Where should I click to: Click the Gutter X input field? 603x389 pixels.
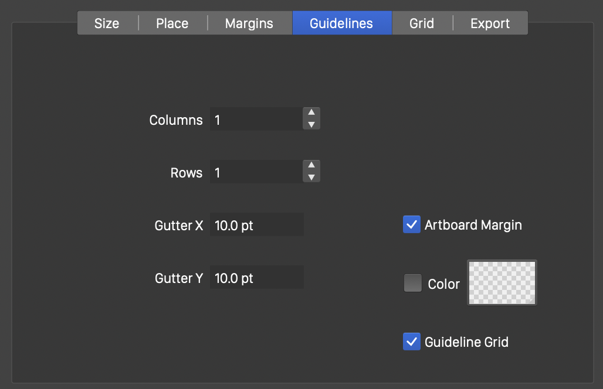pyautogui.click(x=256, y=225)
